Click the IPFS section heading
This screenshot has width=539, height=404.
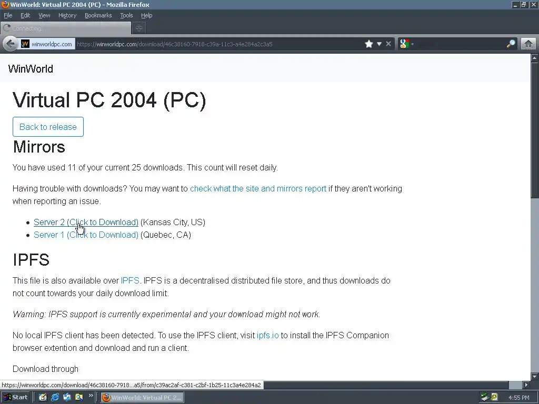click(31, 260)
